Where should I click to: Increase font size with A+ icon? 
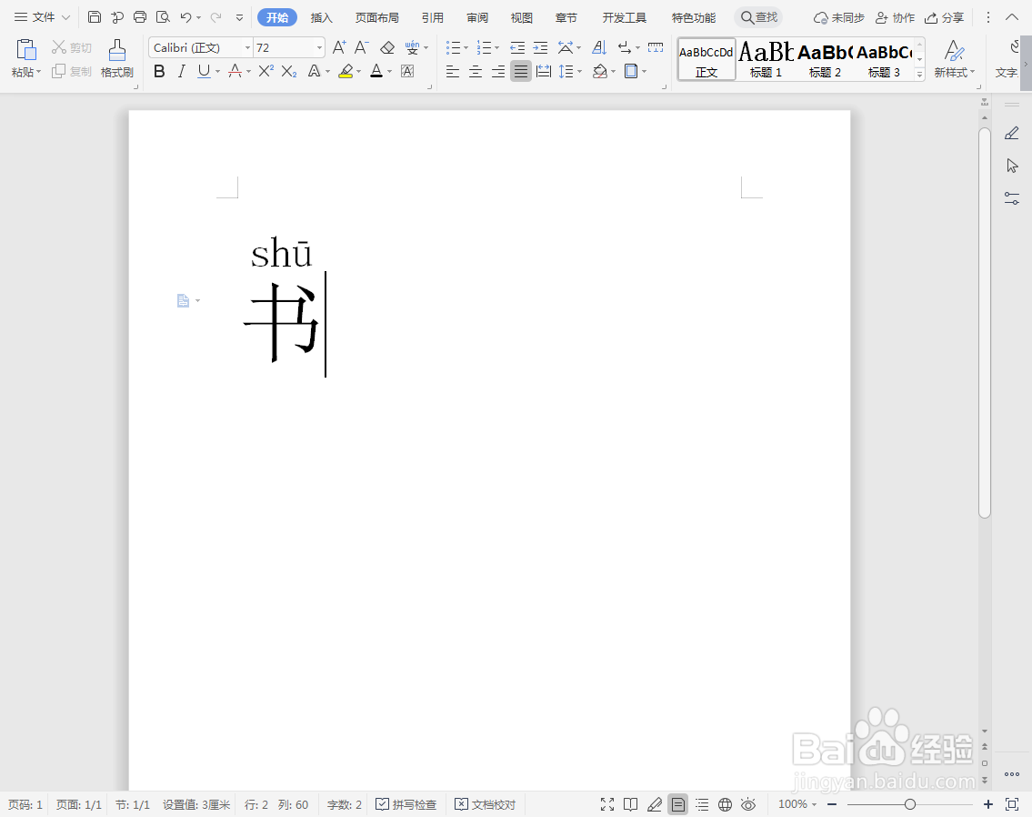(339, 47)
